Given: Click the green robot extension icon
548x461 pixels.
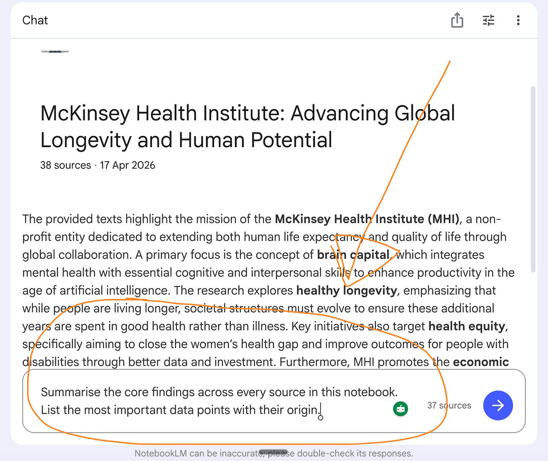Looking at the screenshot, I should click(400, 408).
